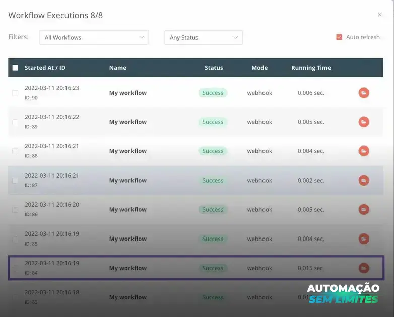Click running time 0.002 sec.

click(311, 181)
